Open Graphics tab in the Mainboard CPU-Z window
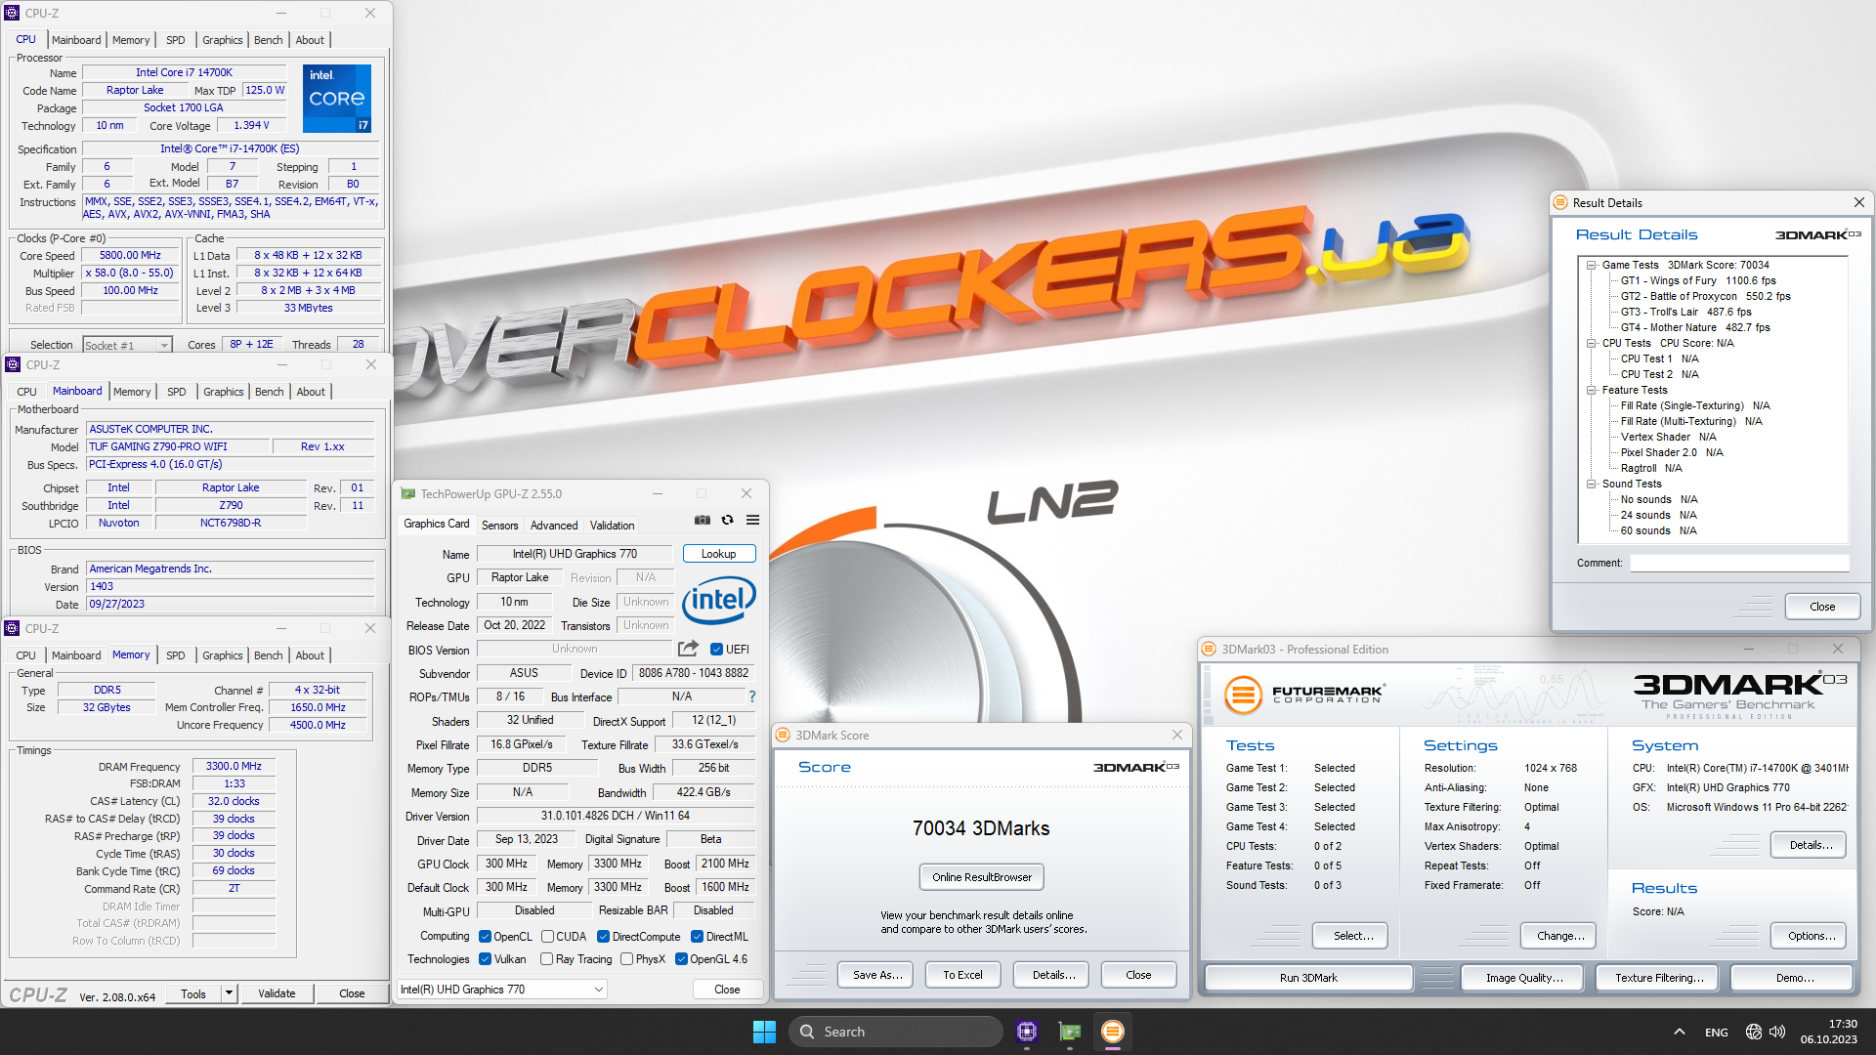Viewport: 1876px width, 1055px height. coord(223,392)
